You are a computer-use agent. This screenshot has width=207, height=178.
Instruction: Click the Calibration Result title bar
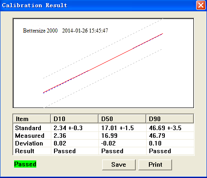[97, 5]
